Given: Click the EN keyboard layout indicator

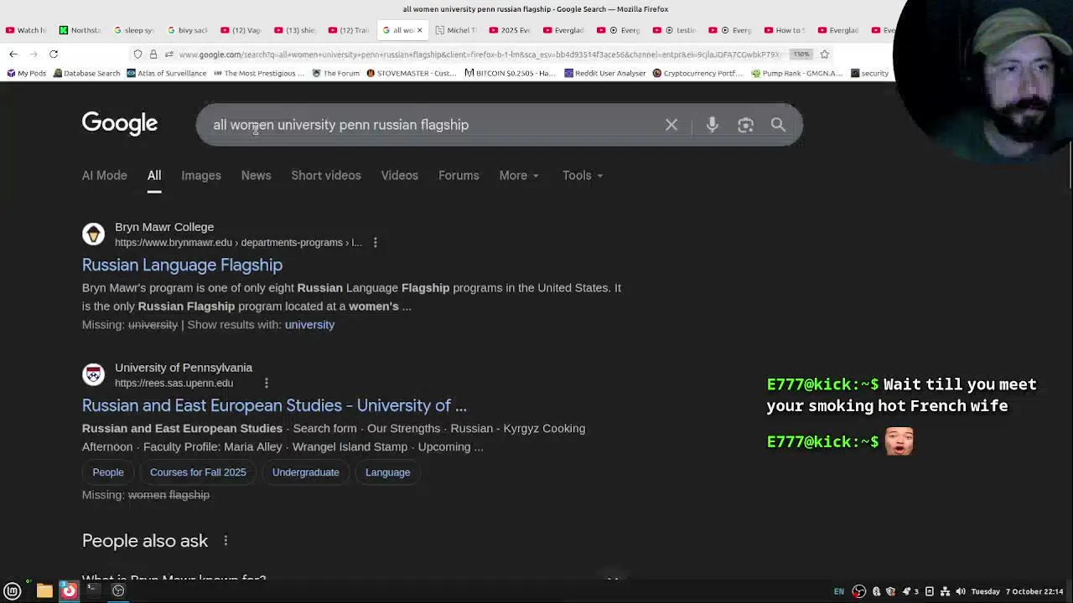Looking at the screenshot, I should tap(838, 591).
